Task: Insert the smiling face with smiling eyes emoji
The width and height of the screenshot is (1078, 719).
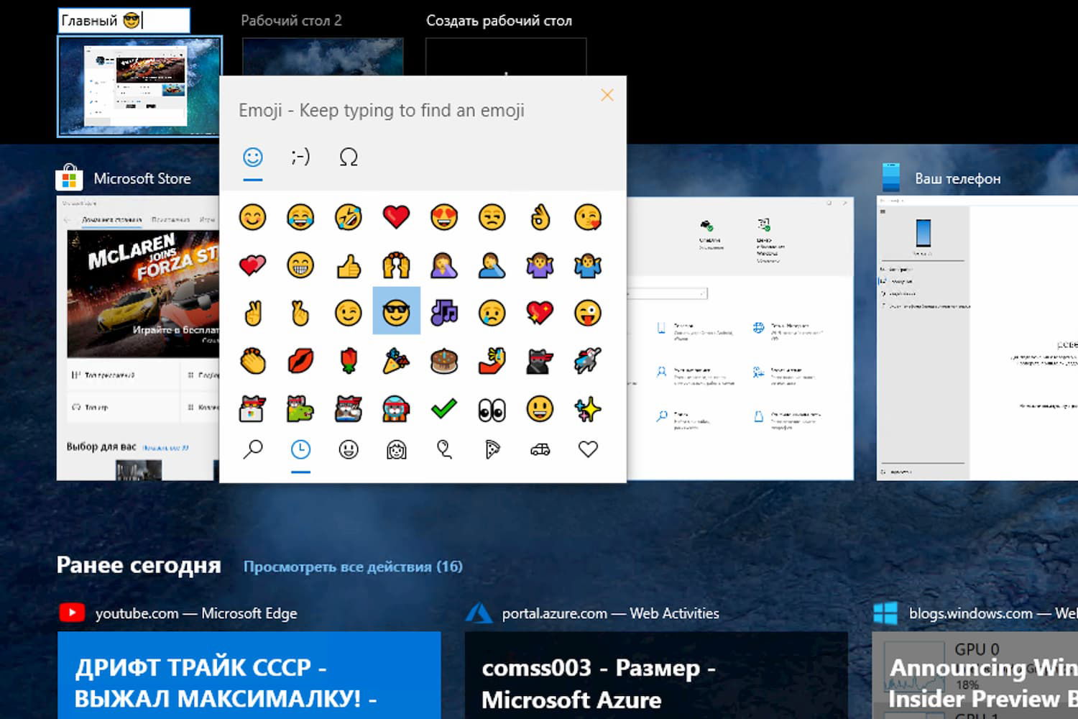Action: click(x=252, y=217)
